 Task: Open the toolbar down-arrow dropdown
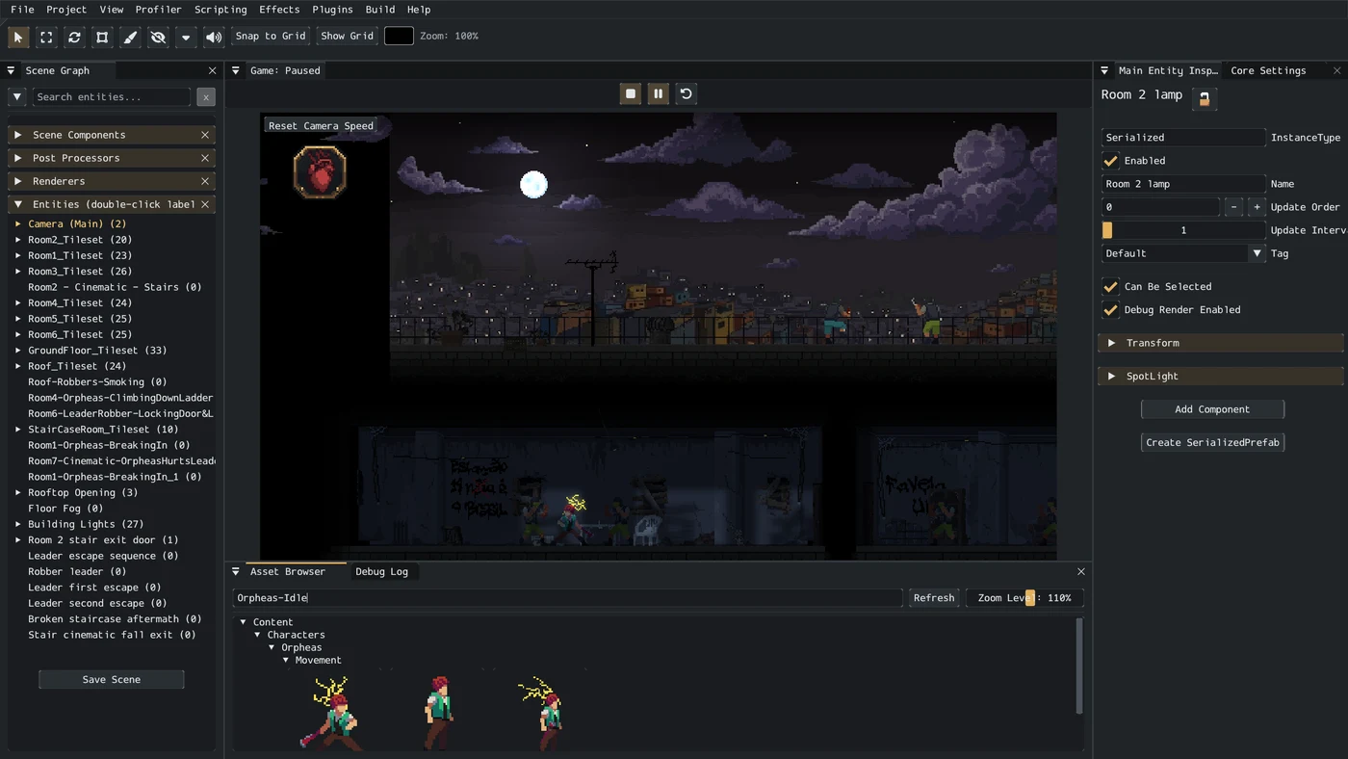tap(186, 38)
